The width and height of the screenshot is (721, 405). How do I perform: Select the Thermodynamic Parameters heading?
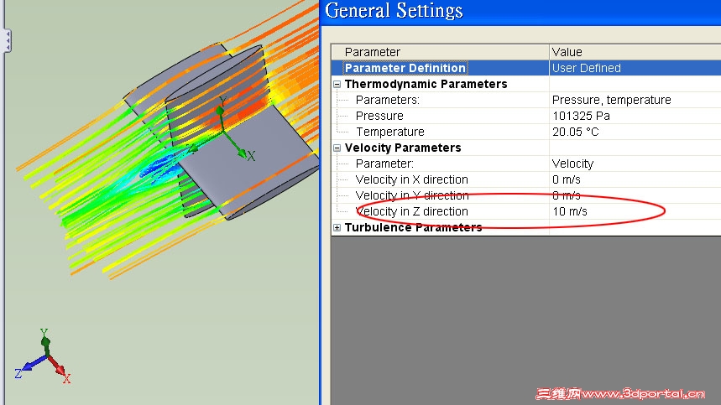[426, 84]
